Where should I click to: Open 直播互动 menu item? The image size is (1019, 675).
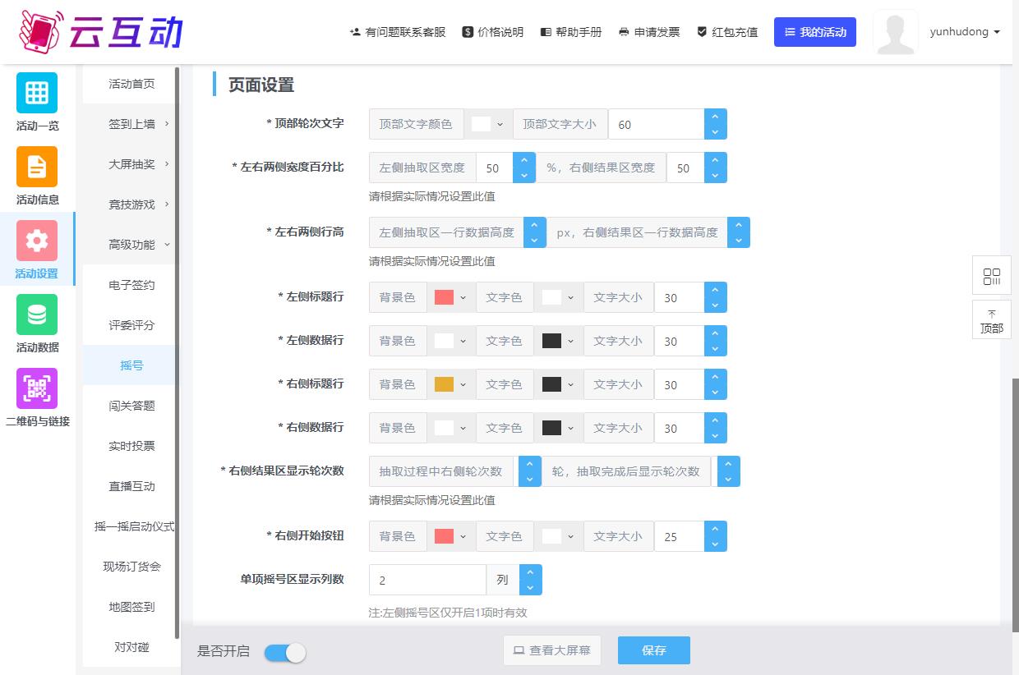[x=131, y=486]
